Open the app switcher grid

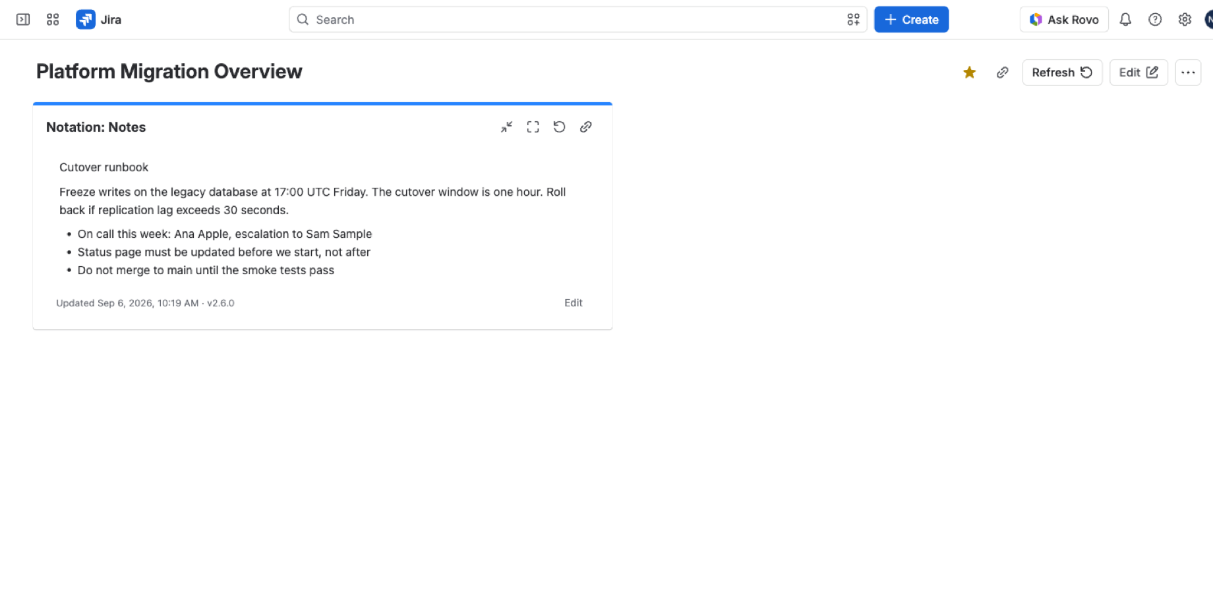[53, 20]
